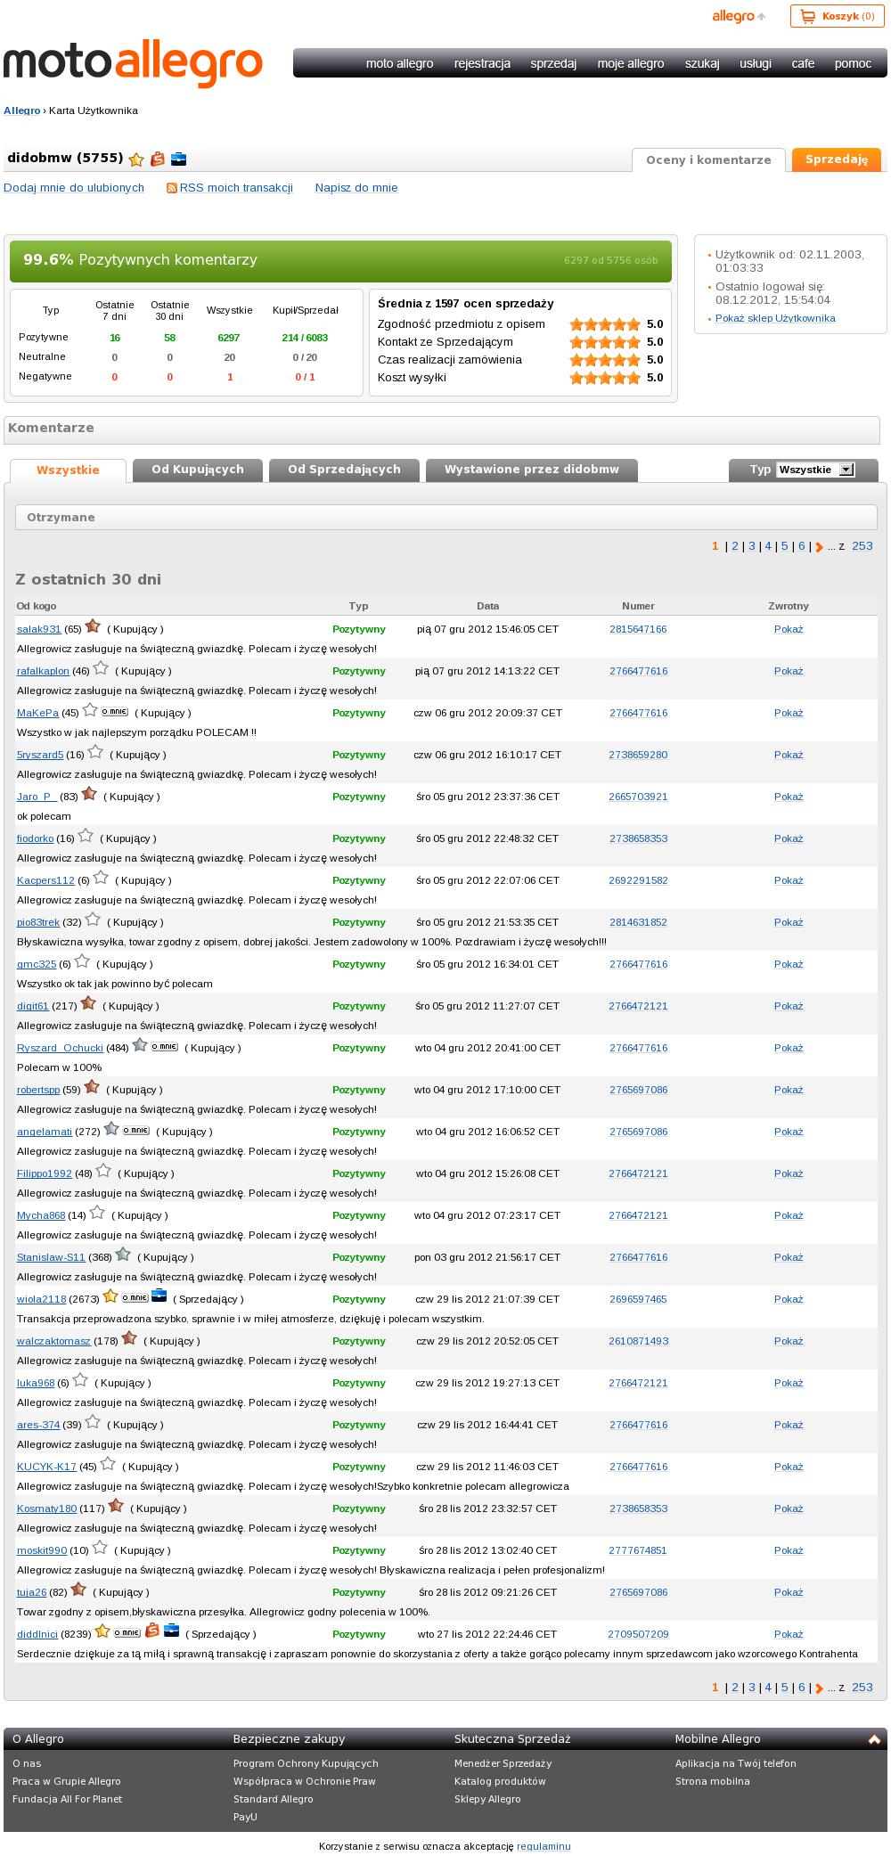The width and height of the screenshot is (891, 1864).
Task: Click the motoallegro logo
Action: [134, 62]
